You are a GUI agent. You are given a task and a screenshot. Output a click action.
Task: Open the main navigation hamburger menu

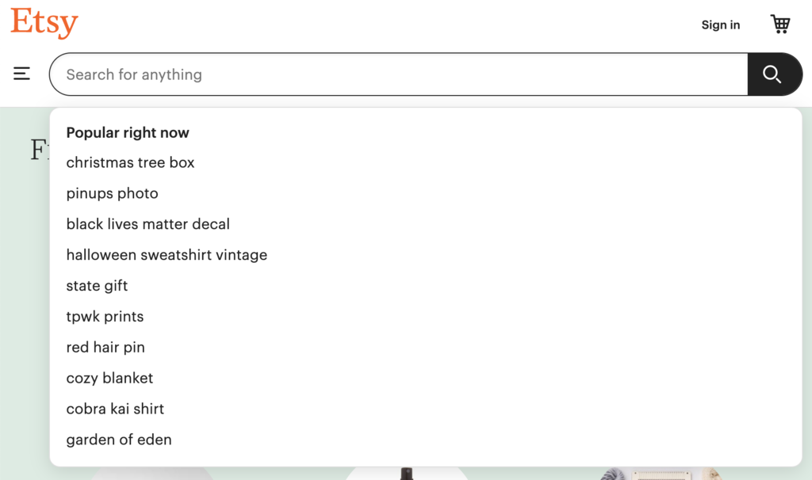tap(21, 73)
